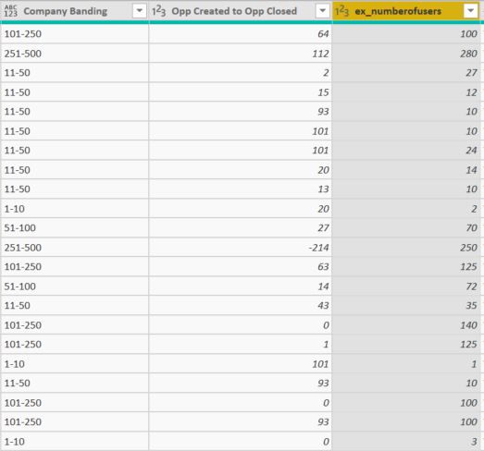Image resolution: width=484 pixels, height=451 pixels.
Task: Click the 251-500 cell in the -214 row
Action: [x=74, y=248]
